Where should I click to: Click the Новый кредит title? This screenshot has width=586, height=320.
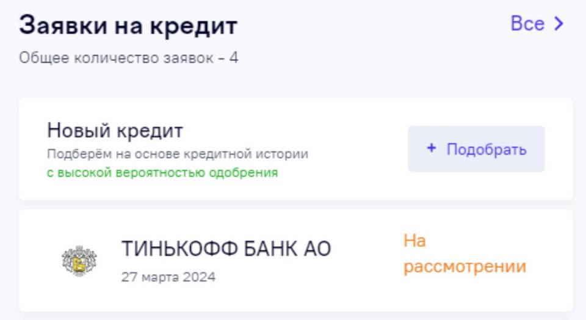[115, 131]
